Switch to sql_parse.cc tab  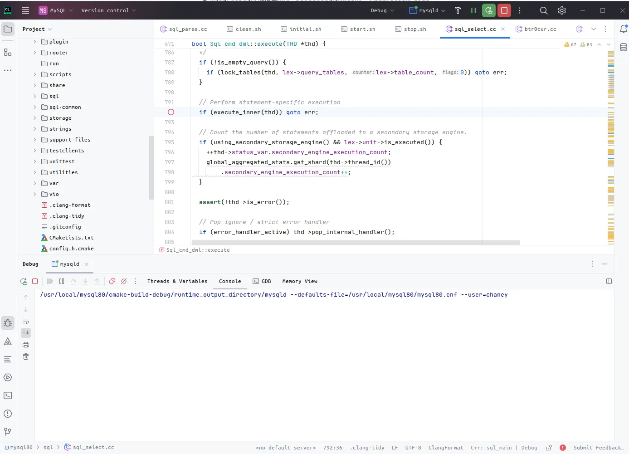click(183, 29)
